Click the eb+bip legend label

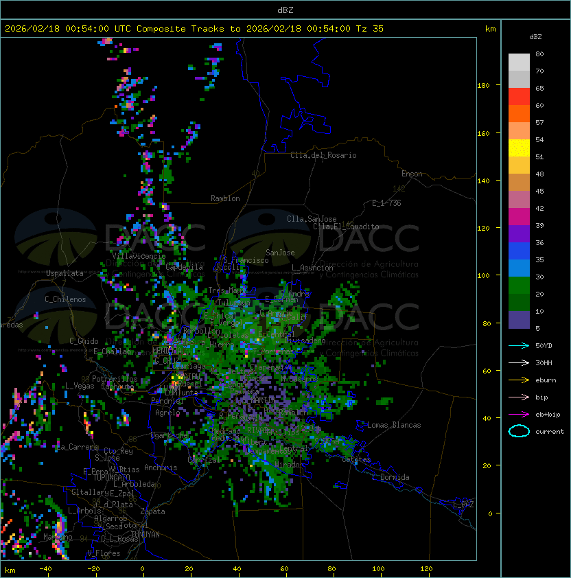point(548,415)
